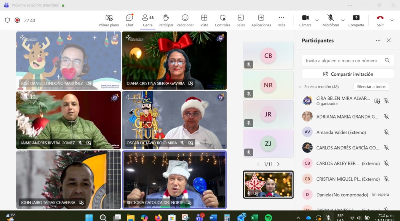The image size is (400, 221).
Task: Expand the Cámara dropdown arrow
Action: (x=317, y=20)
